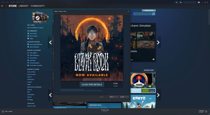Open the inbox envelope icon
The width and height of the screenshot is (210, 115).
pyautogui.click(x=180, y=2)
